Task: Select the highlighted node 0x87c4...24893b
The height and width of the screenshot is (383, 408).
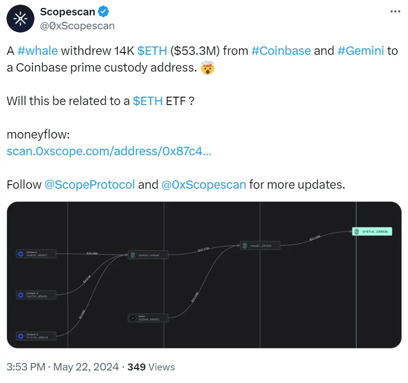Action: tap(372, 231)
